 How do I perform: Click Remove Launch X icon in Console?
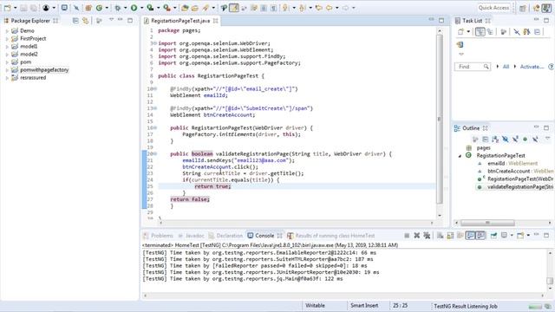point(417,236)
